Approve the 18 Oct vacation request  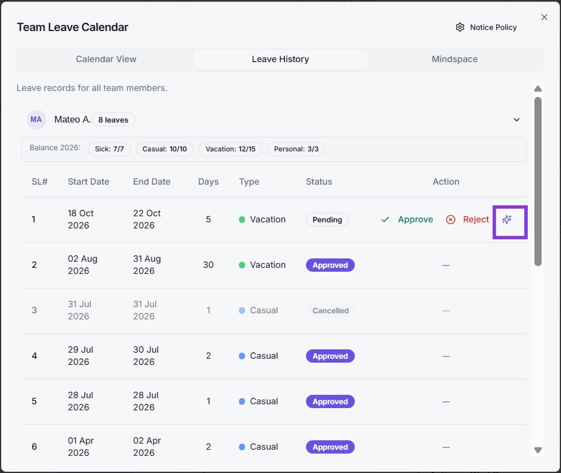pos(407,220)
